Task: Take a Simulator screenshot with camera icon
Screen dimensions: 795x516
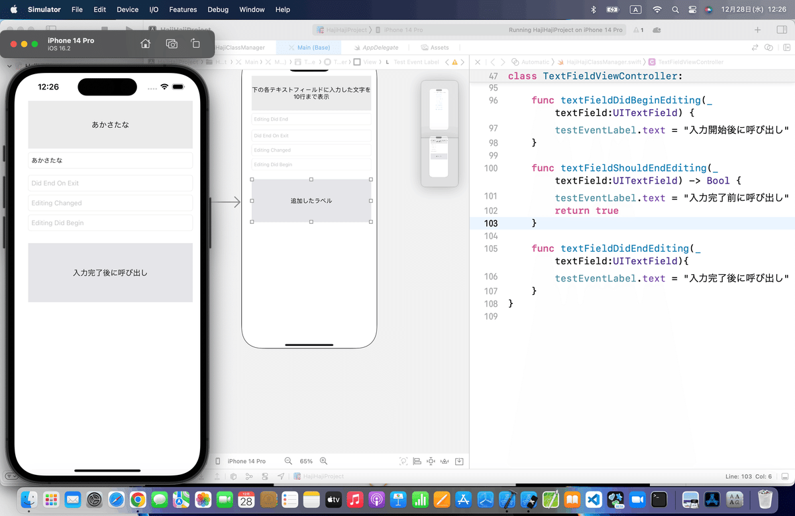Action: [x=172, y=44]
